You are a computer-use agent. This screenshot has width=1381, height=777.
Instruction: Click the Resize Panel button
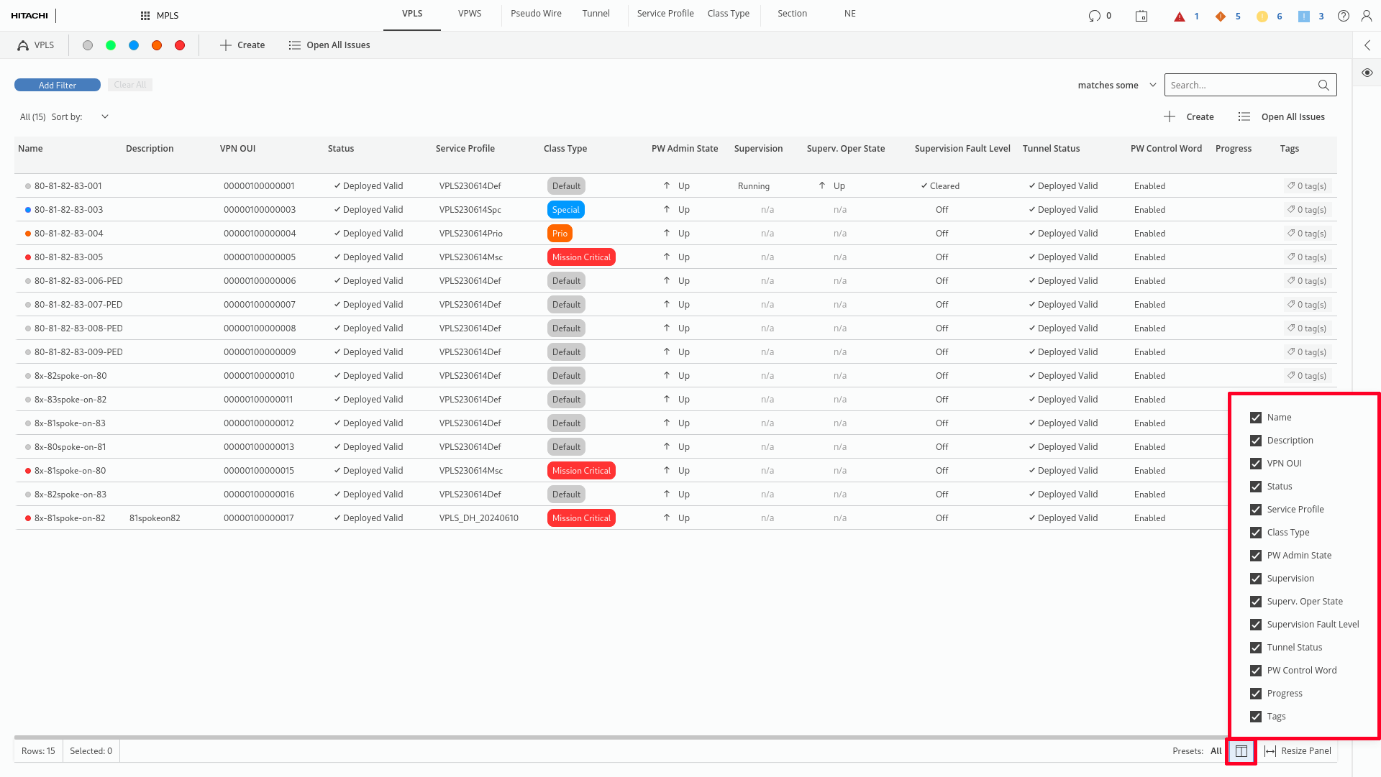point(1298,751)
